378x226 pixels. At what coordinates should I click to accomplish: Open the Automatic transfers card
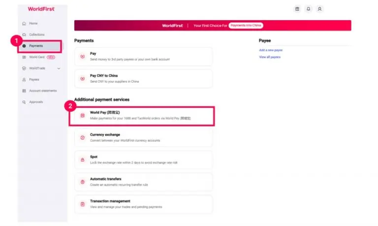(143, 182)
